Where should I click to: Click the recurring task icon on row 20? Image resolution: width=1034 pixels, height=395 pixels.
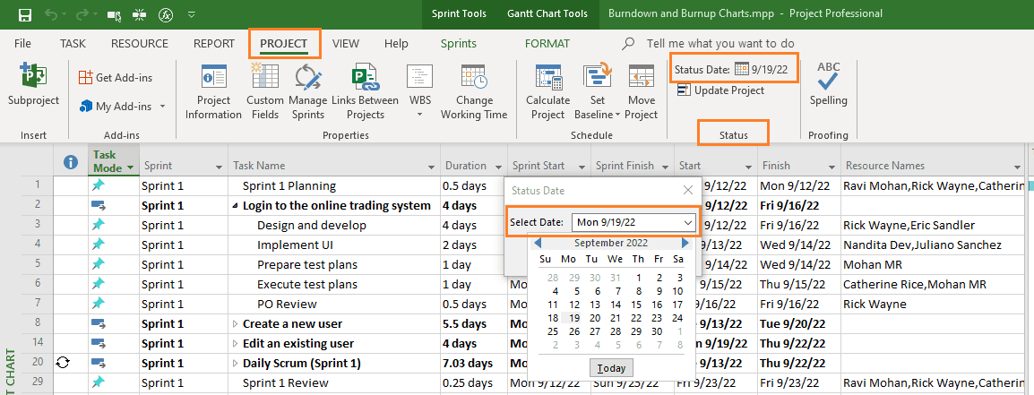64,363
